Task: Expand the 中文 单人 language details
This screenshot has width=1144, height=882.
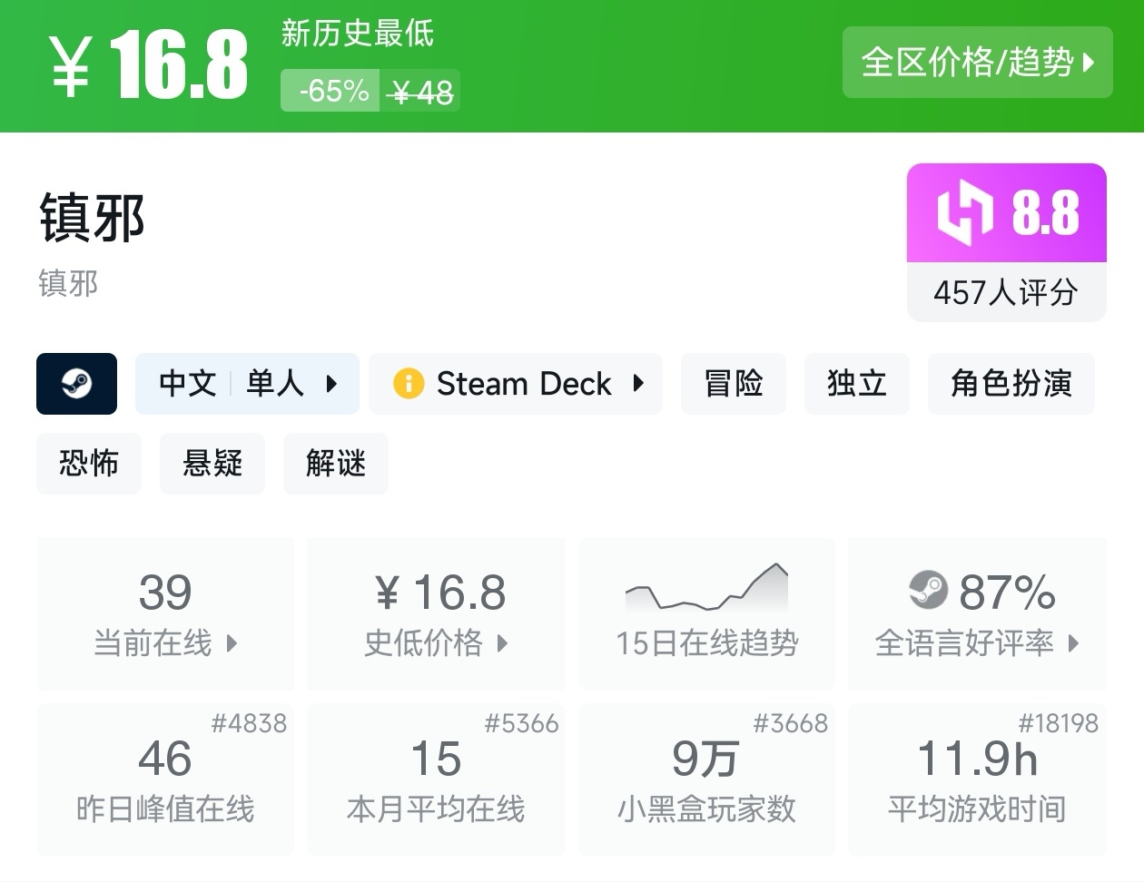Action: point(247,384)
